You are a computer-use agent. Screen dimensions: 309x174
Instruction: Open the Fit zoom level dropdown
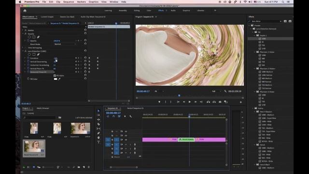[x=159, y=91]
